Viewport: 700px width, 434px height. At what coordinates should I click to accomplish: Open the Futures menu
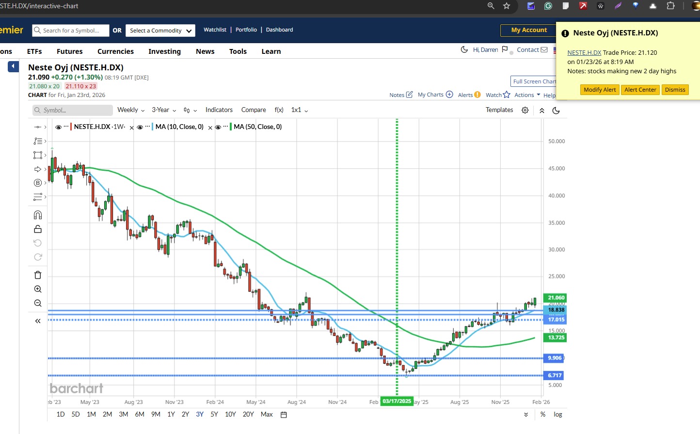(x=69, y=51)
